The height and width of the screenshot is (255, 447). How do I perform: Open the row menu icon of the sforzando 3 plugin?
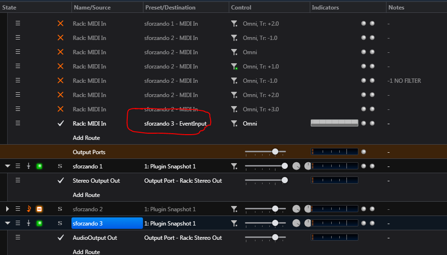(x=18, y=223)
